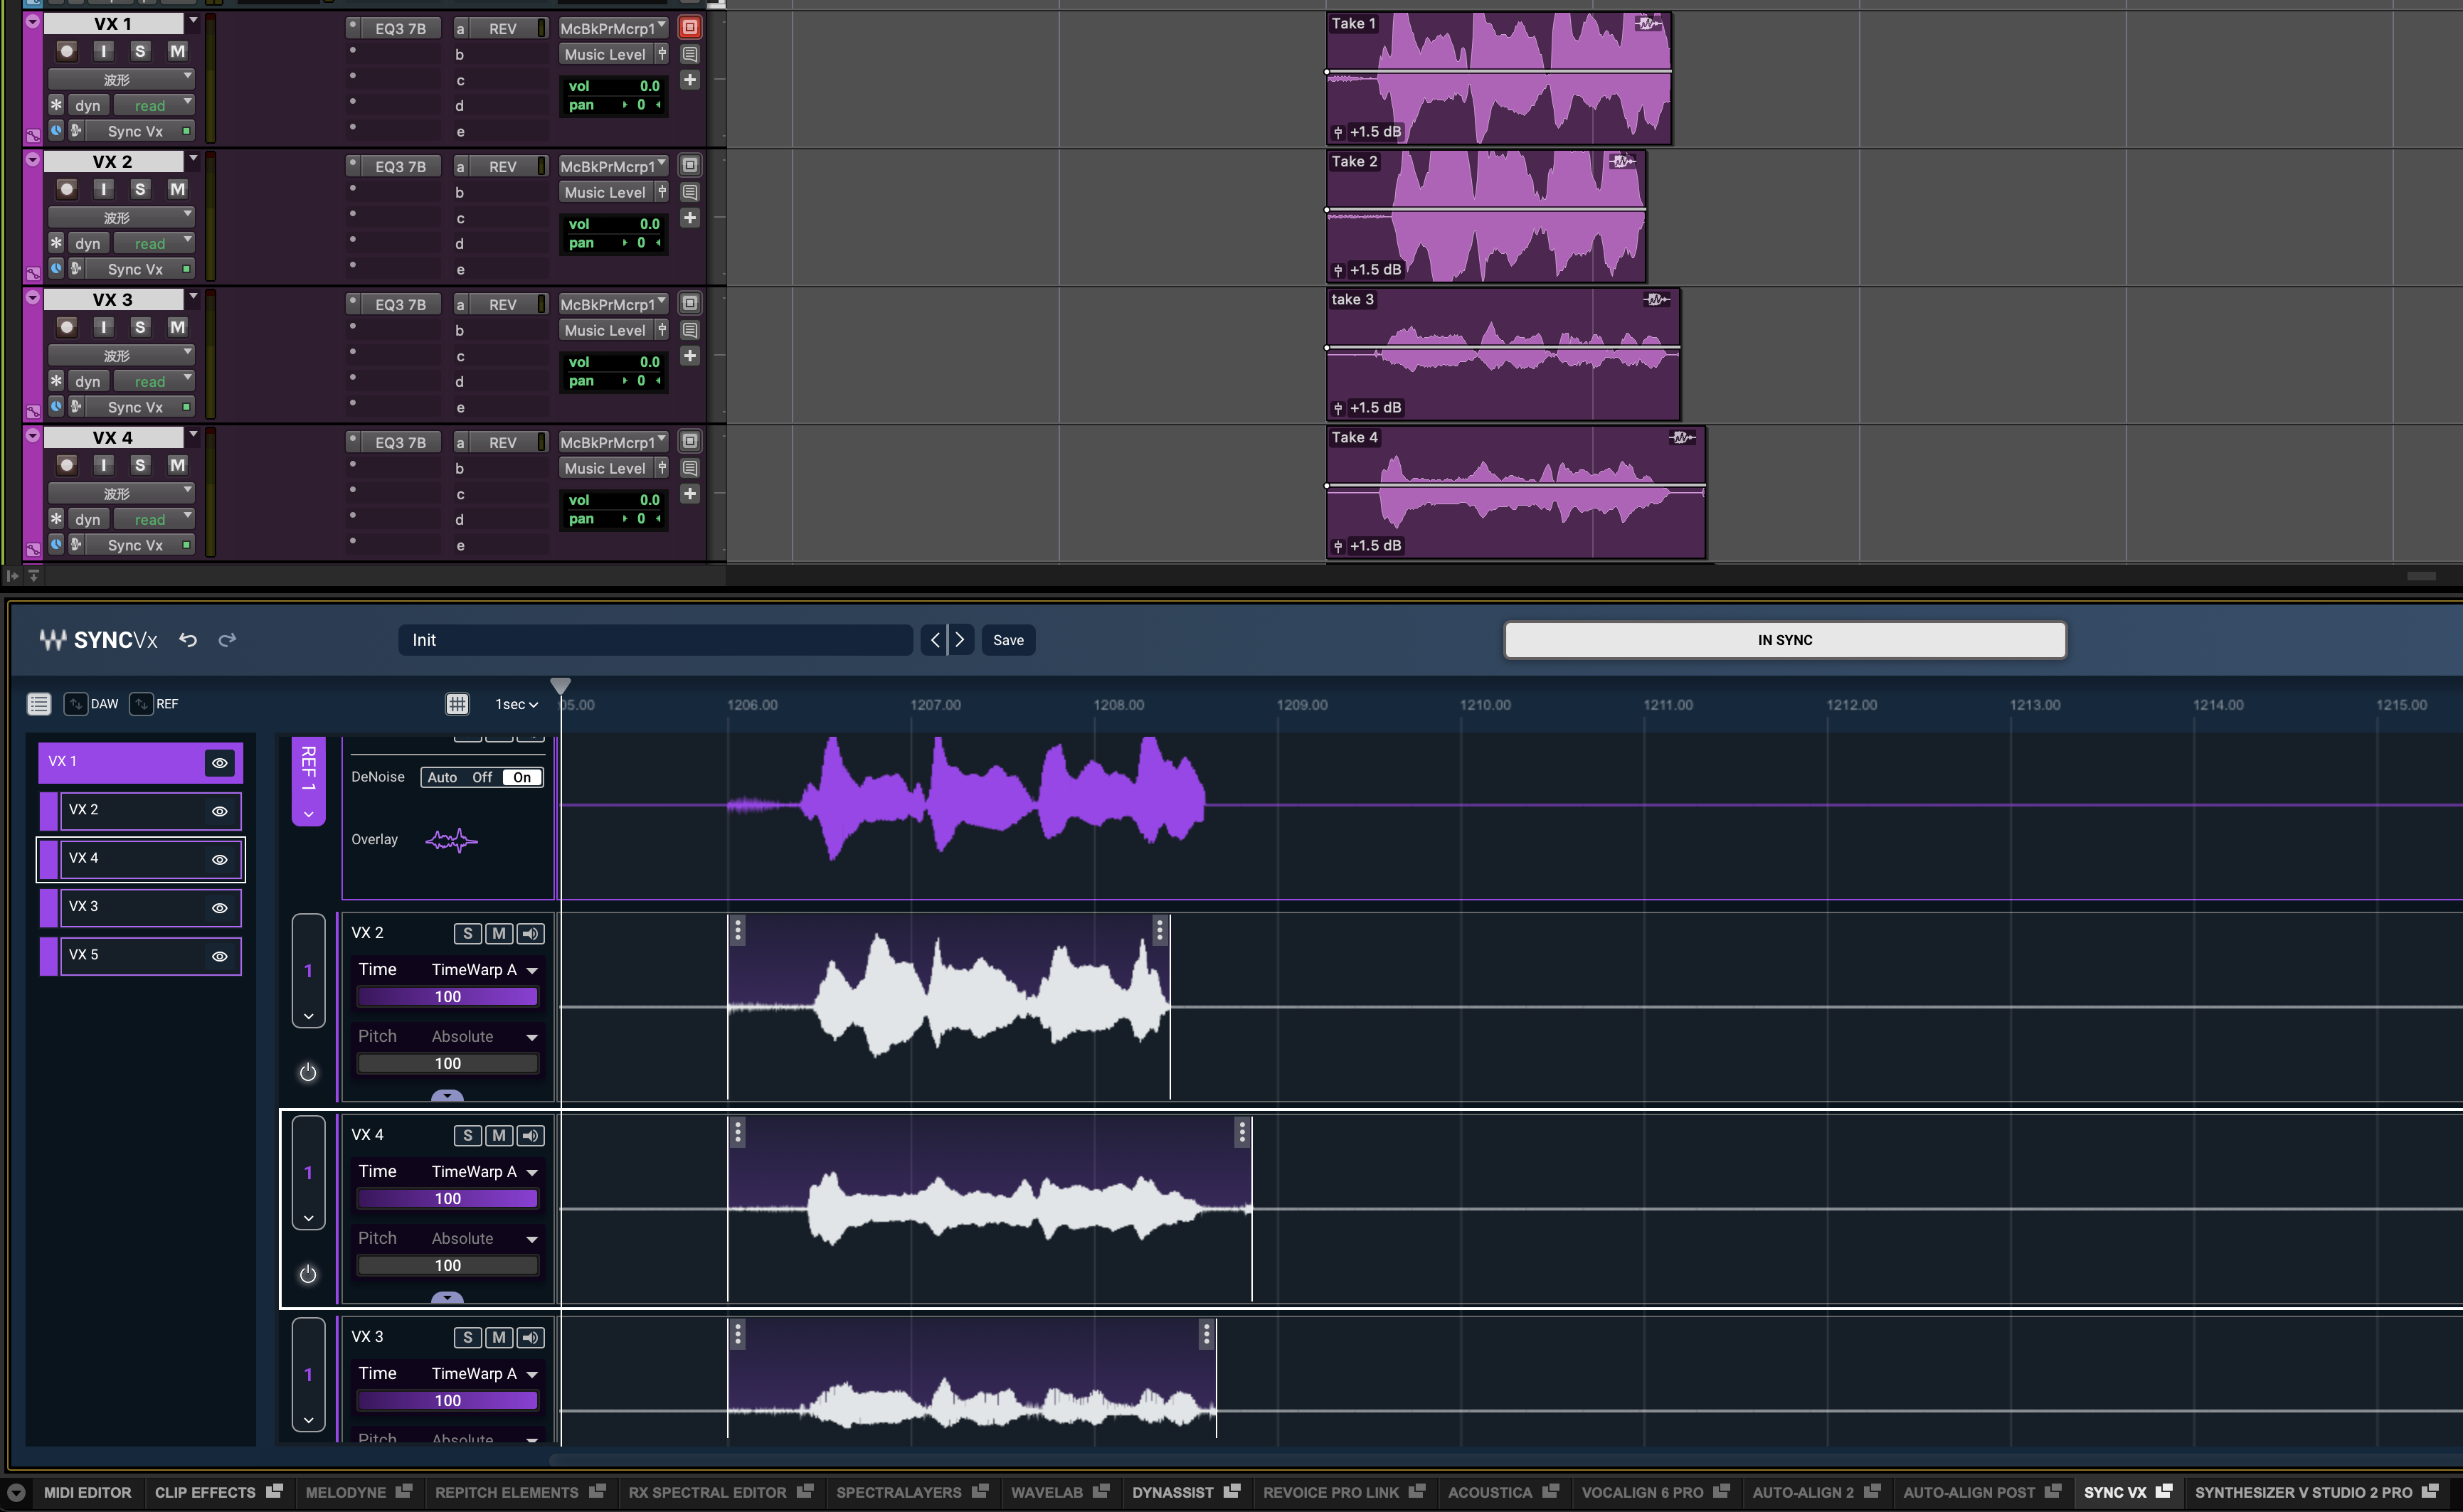2463x1512 pixels.
Task: Click the VX 2 speaker monitor icon
Action: click(x=530, y=934)
